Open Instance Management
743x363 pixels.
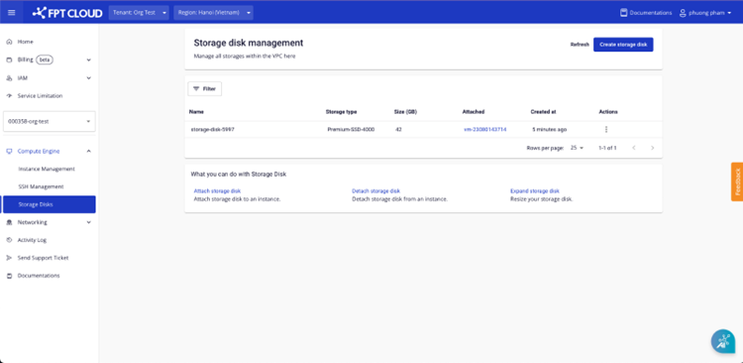[x=47, y=169]
